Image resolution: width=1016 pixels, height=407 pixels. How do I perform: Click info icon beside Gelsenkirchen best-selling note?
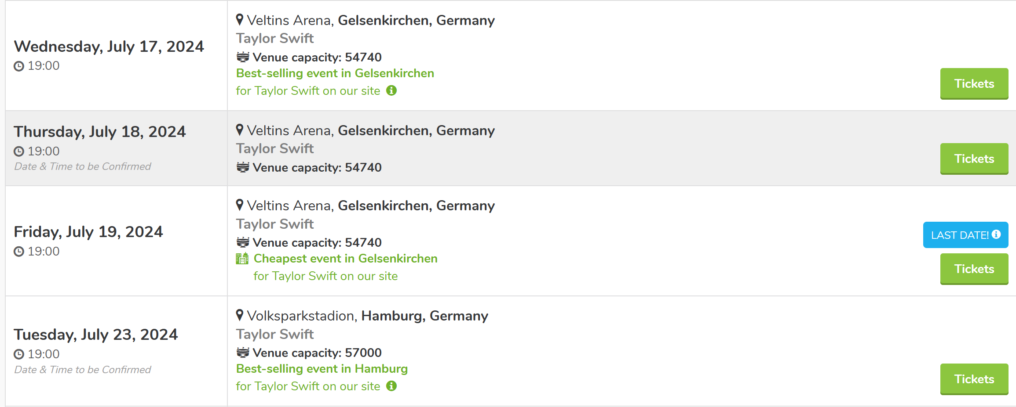pyautogui.click(x=391, y=90)
